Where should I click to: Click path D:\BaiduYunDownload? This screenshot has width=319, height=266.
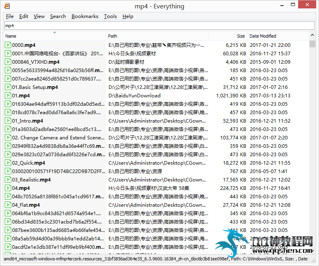click(135, 96)
